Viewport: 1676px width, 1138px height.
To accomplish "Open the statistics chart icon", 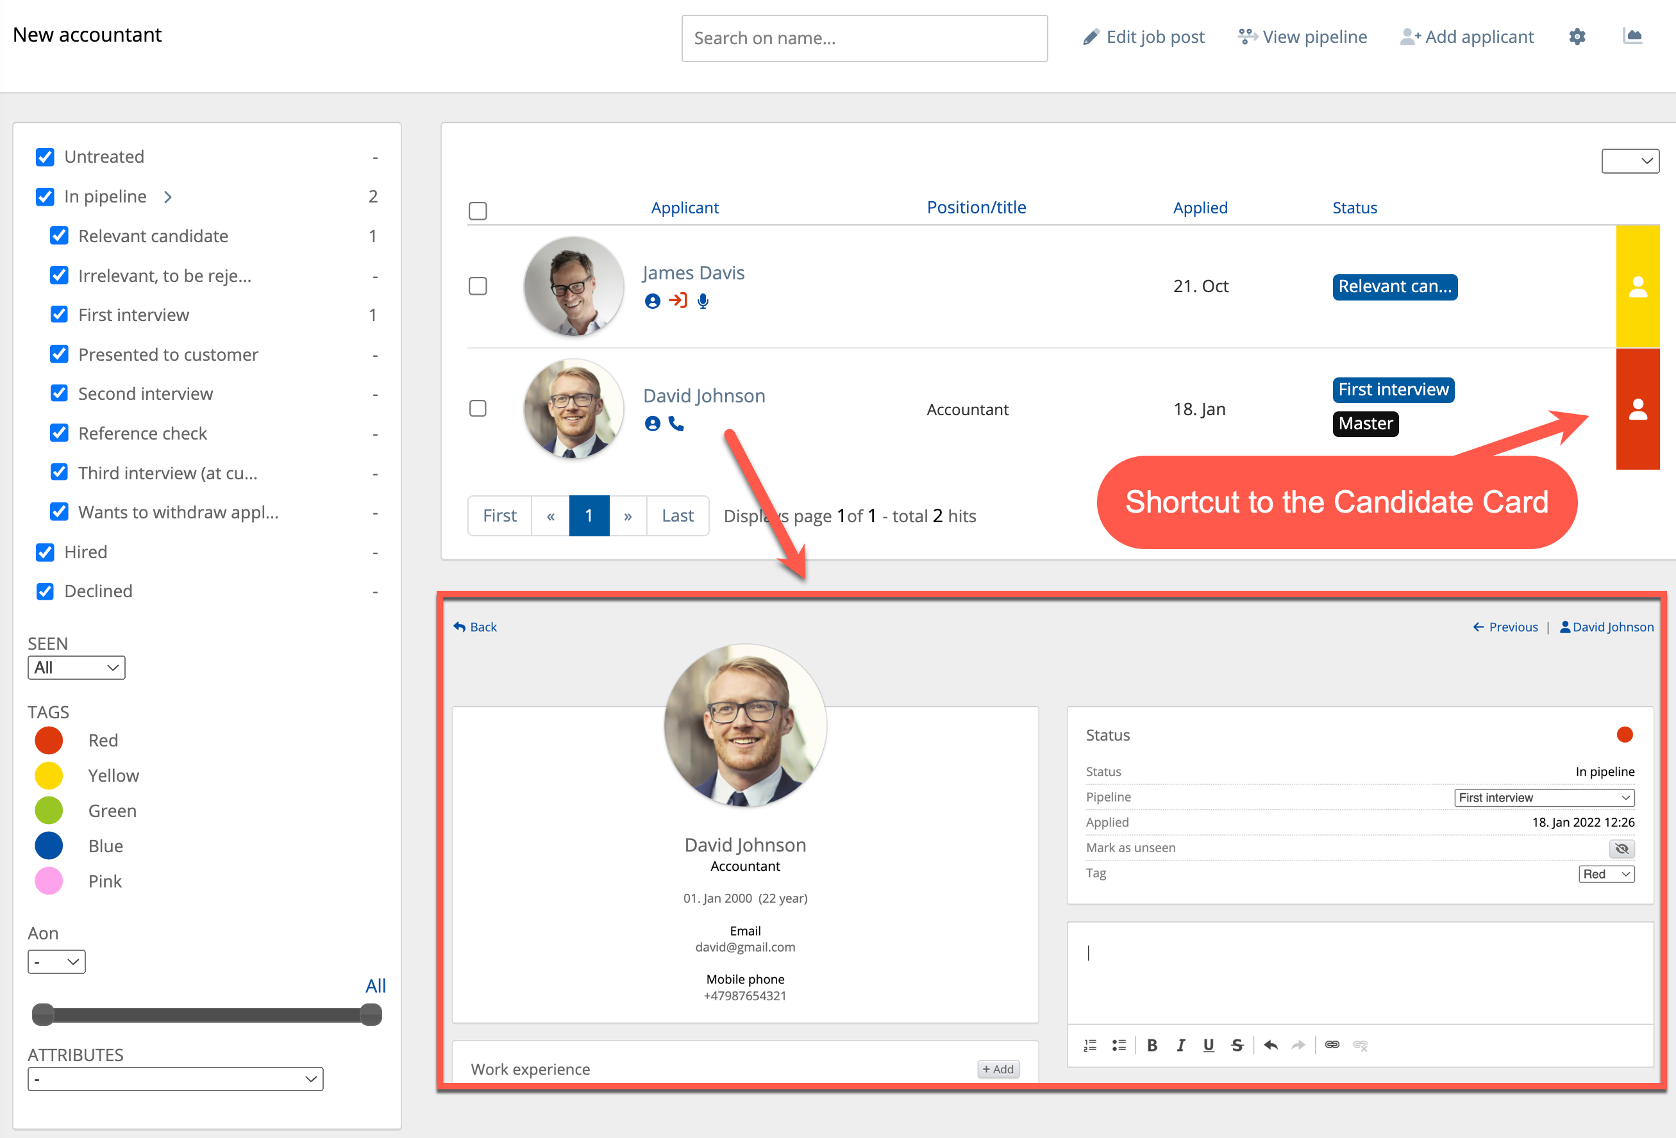I will pos(1633,36).
